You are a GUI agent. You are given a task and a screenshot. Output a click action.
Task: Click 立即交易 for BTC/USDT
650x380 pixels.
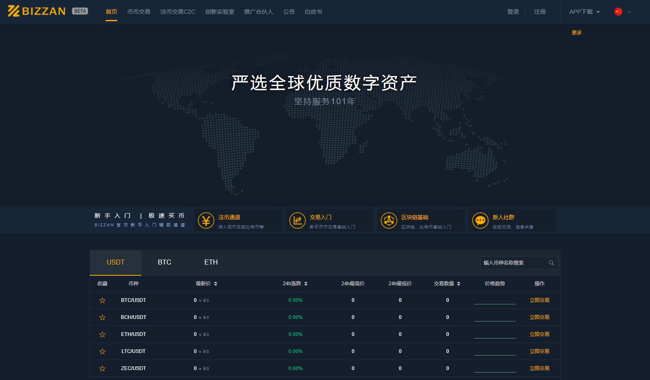click(x=539, y=300)
